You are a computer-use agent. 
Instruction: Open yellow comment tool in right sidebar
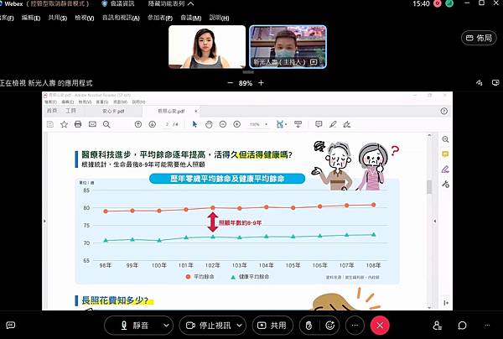click(x=445, y=154)
